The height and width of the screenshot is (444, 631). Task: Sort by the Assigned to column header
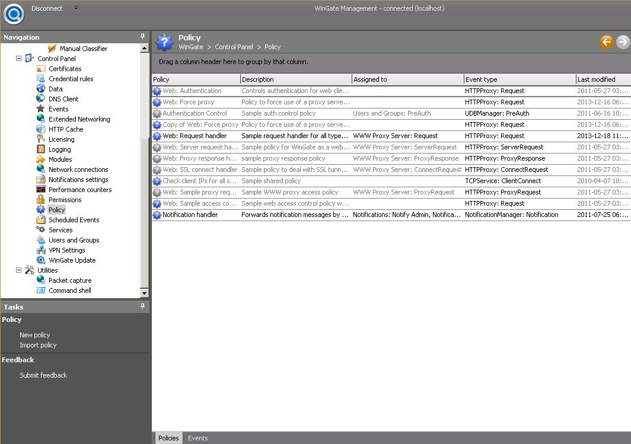point(407,79)
